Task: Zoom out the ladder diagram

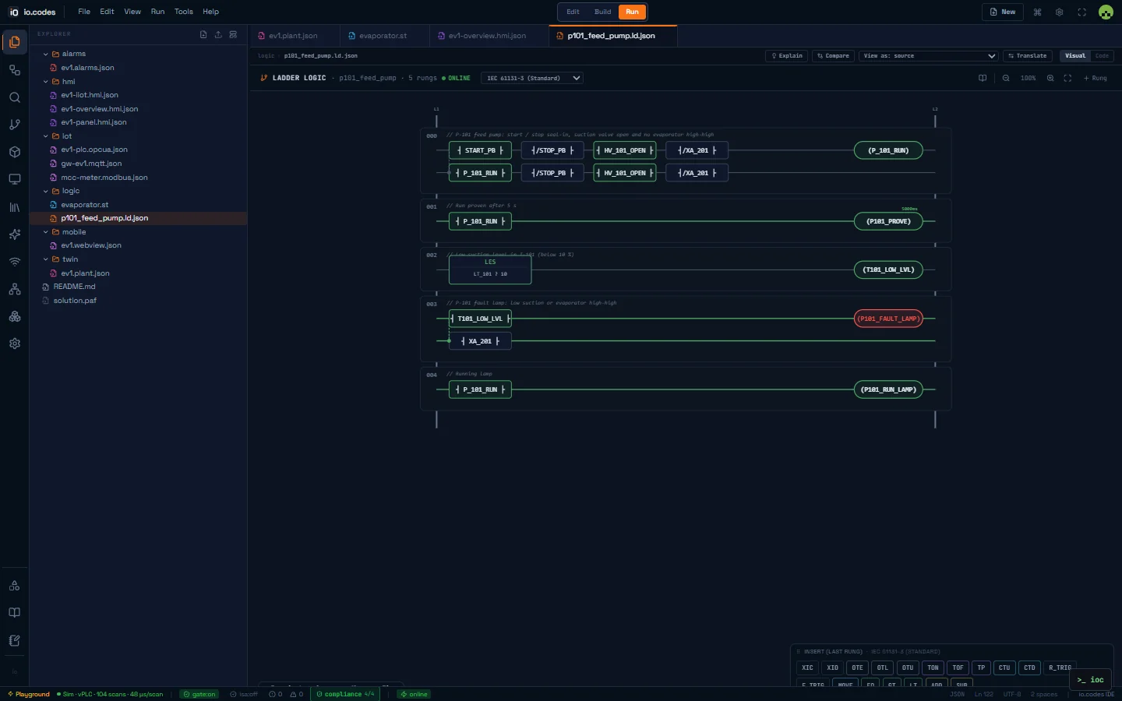Action: pos(1006,78)
